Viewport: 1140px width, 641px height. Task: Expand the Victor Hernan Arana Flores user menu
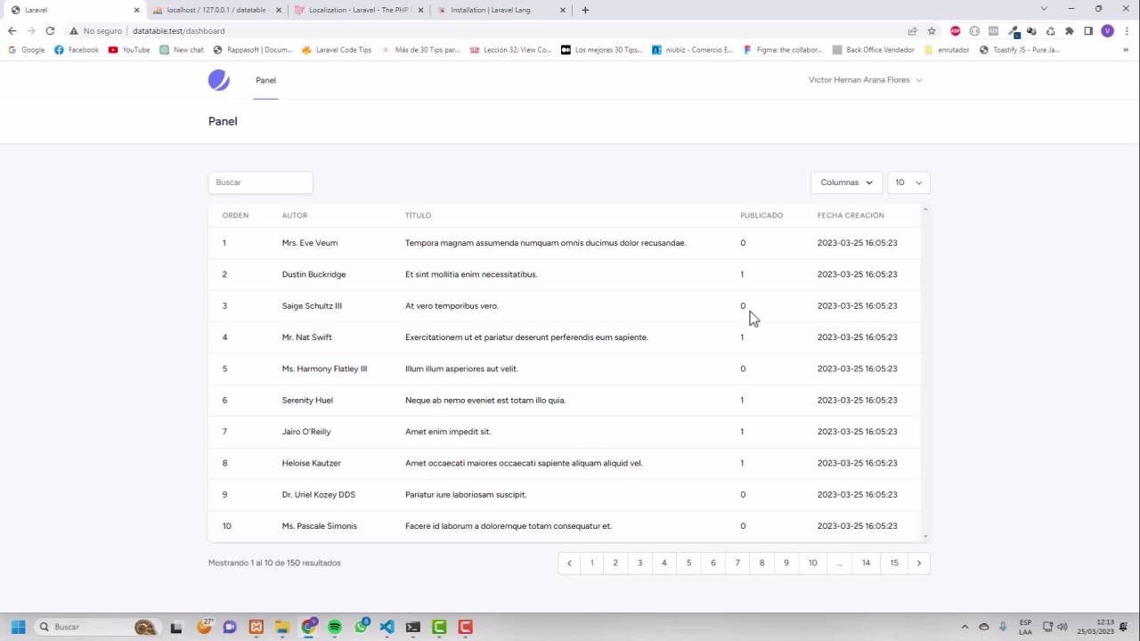(864, 80)
